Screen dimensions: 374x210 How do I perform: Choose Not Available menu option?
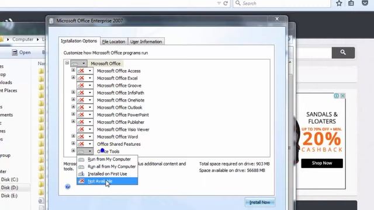[x=107, y=181]
